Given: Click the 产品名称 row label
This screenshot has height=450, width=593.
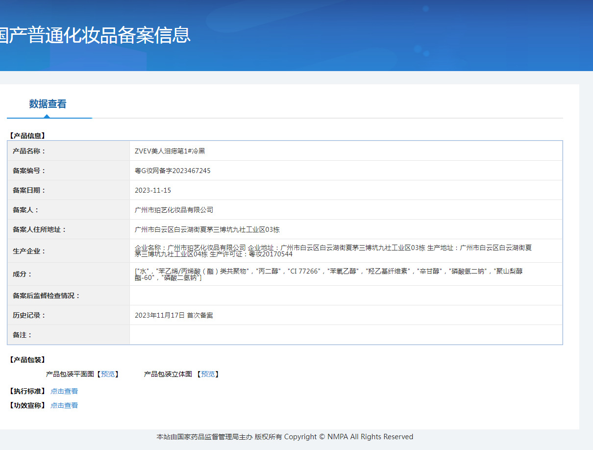Looking at the screenshot, I should [29, 151].
